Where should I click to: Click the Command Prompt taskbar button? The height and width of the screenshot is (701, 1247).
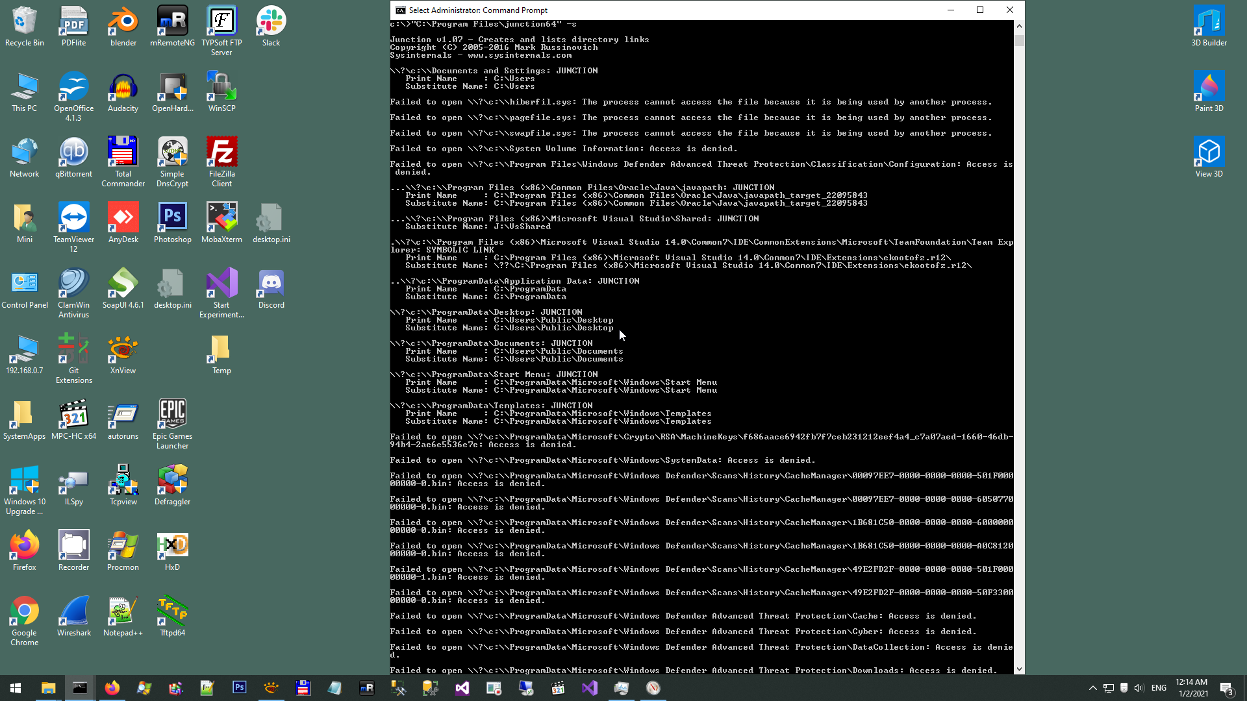point(80,688)
